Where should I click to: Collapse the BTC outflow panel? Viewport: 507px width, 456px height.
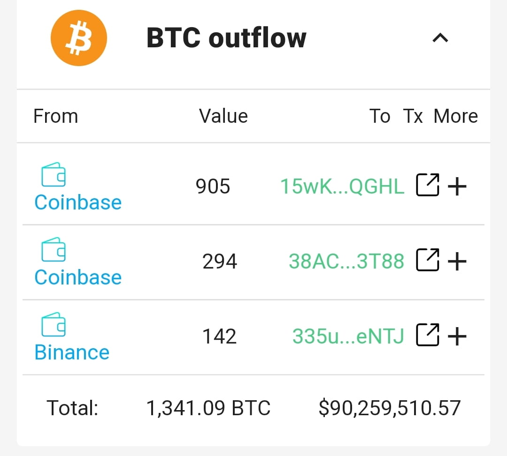[440, 38]
